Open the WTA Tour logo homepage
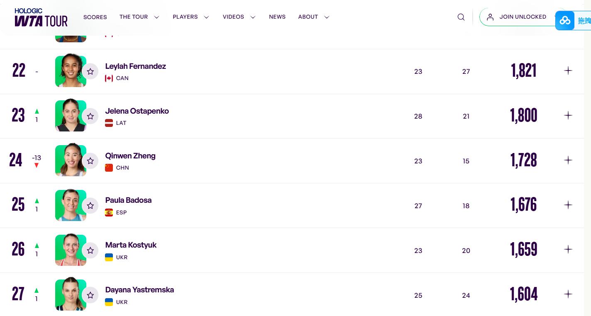Viewport: 591px width, 316px height. click(41, 17)
